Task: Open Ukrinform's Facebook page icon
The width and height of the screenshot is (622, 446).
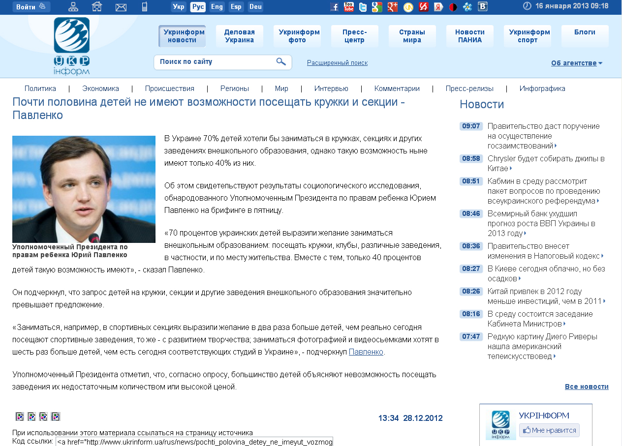Action: point(334,7)
